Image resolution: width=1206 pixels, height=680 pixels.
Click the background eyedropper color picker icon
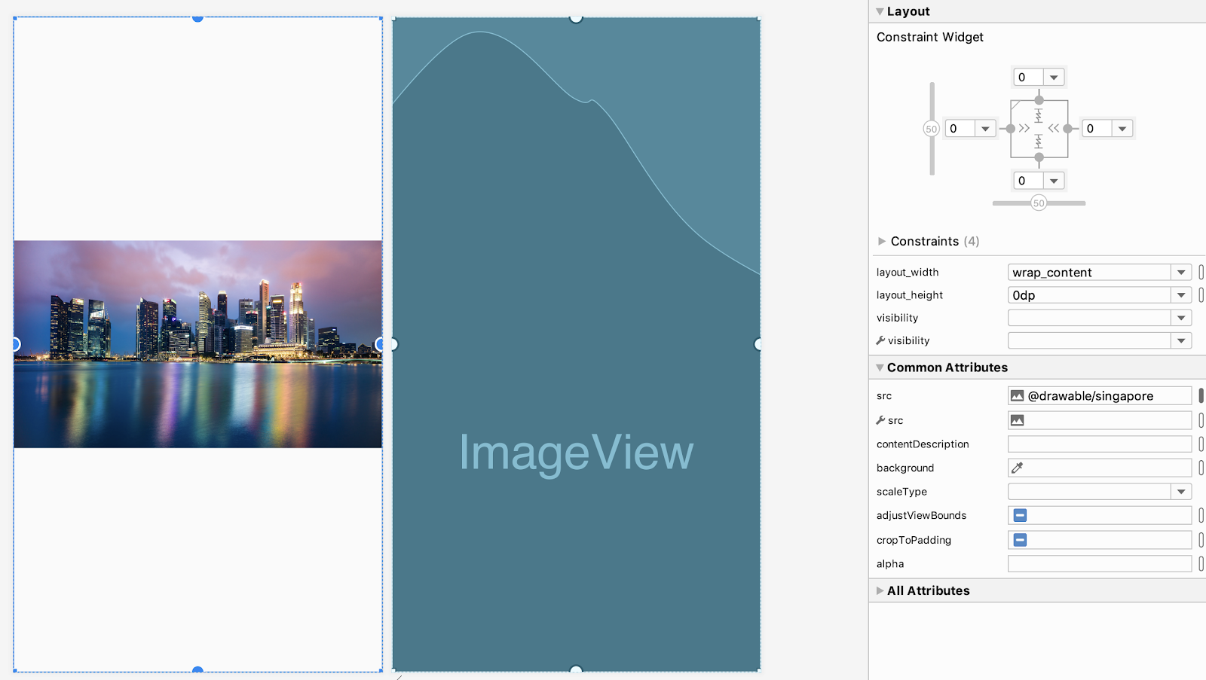(x=1017, y=468)
